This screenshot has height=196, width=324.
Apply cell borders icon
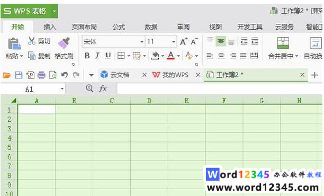coord(121,56)
